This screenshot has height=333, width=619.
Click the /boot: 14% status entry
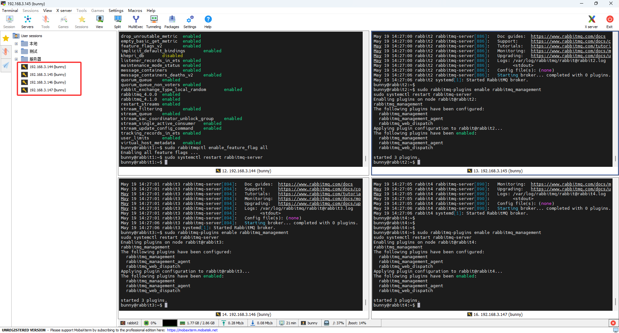point(357,323)
